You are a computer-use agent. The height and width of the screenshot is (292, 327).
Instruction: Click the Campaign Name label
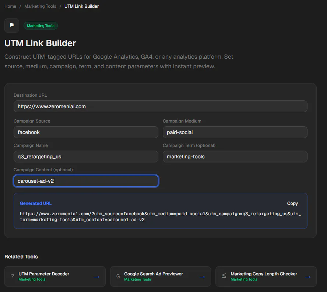(31, 145)
